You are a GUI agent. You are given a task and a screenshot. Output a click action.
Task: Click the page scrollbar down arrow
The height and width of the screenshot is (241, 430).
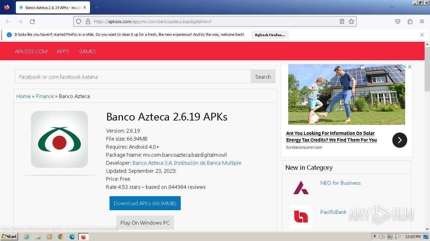click(x=427, y=229)
